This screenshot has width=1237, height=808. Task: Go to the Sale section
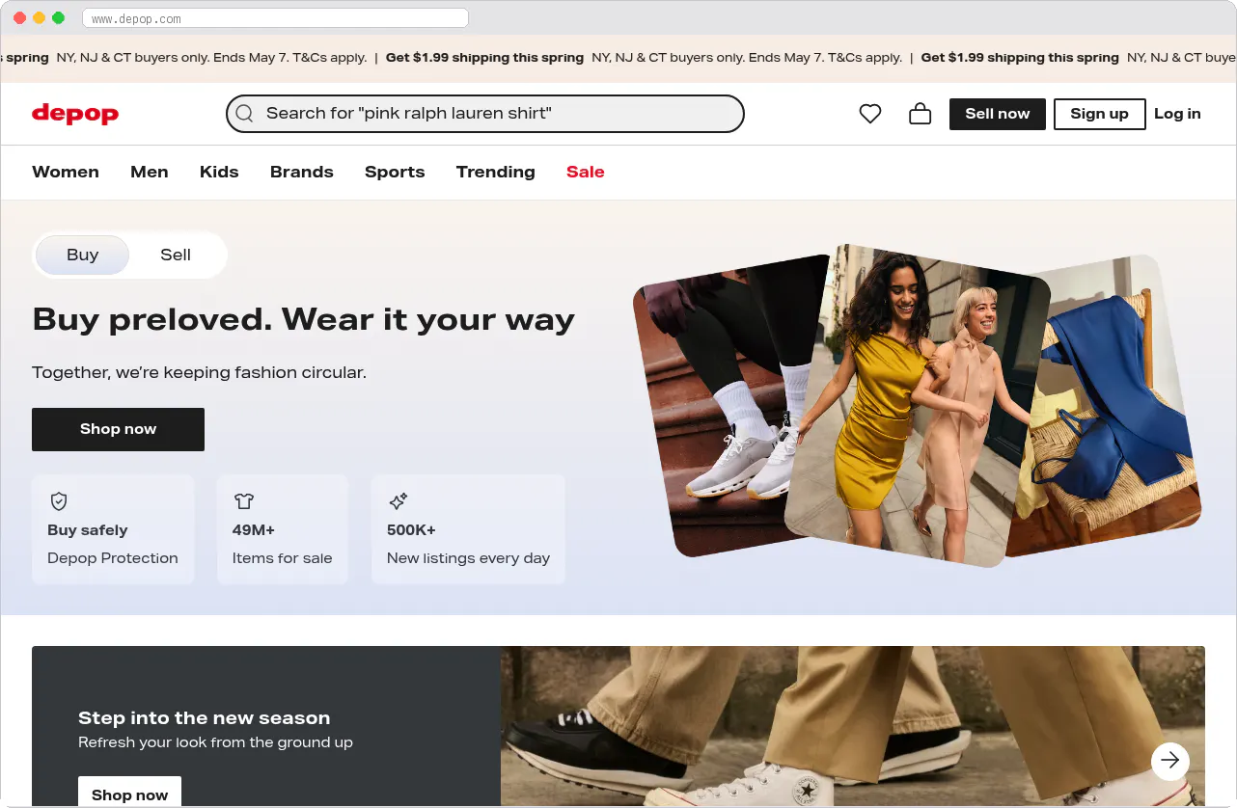point(585,172)
